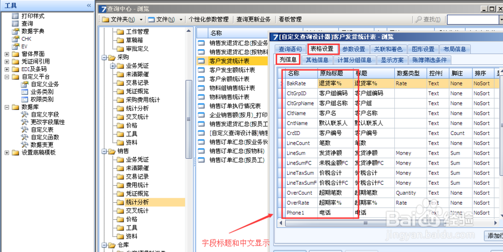Click the EV icon item
Screen dimensions: 503x252
click(15, 46)
